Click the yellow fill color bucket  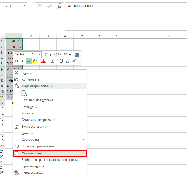pyautogui.click(x=34, y=61)
